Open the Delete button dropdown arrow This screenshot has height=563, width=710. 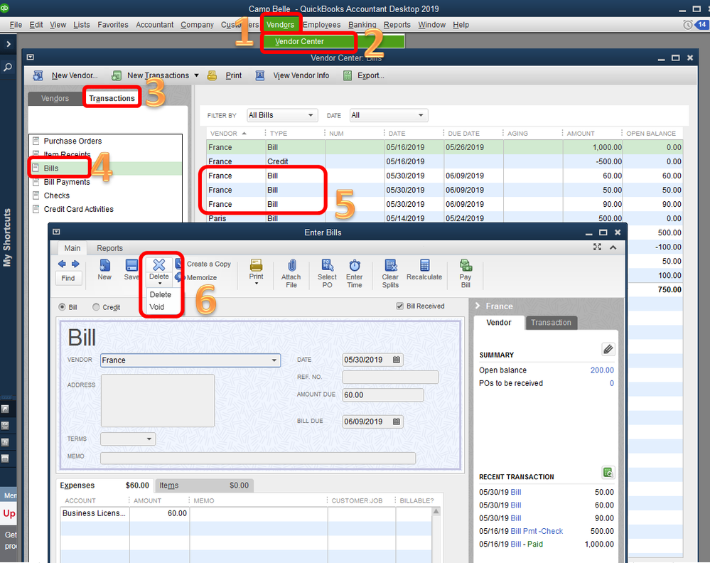point(159,284)
